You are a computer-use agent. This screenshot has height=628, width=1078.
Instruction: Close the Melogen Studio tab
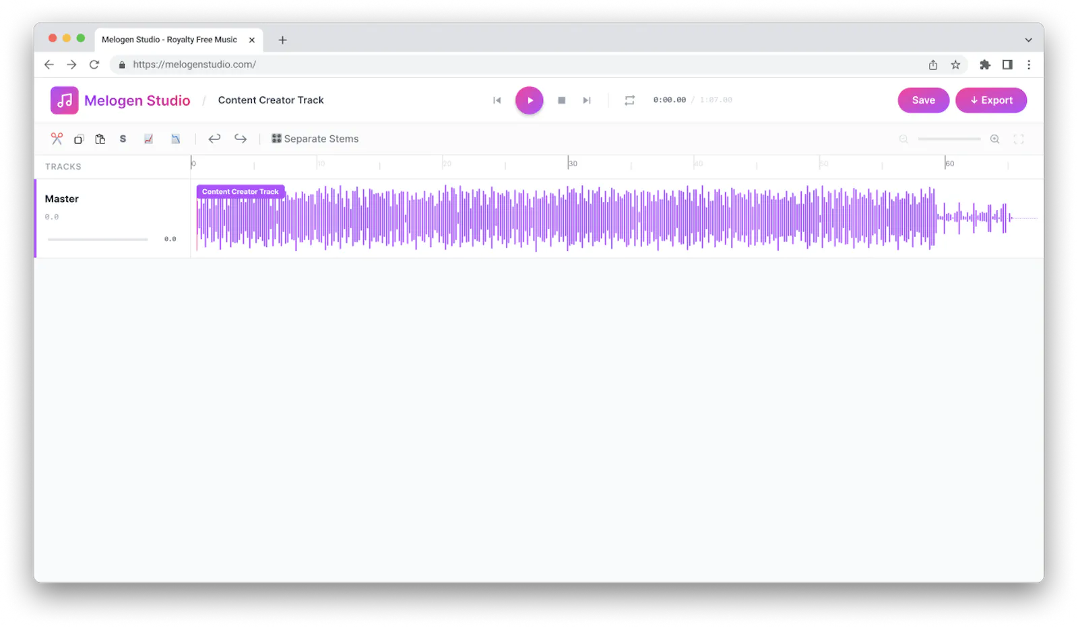click(x=252, y=40)
